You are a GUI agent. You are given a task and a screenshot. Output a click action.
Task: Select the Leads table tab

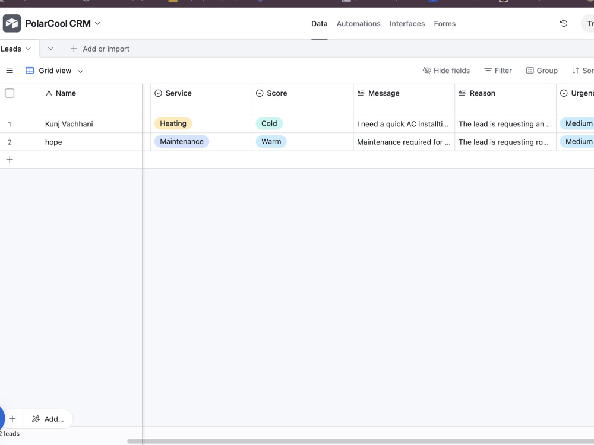tap(11, 49)
